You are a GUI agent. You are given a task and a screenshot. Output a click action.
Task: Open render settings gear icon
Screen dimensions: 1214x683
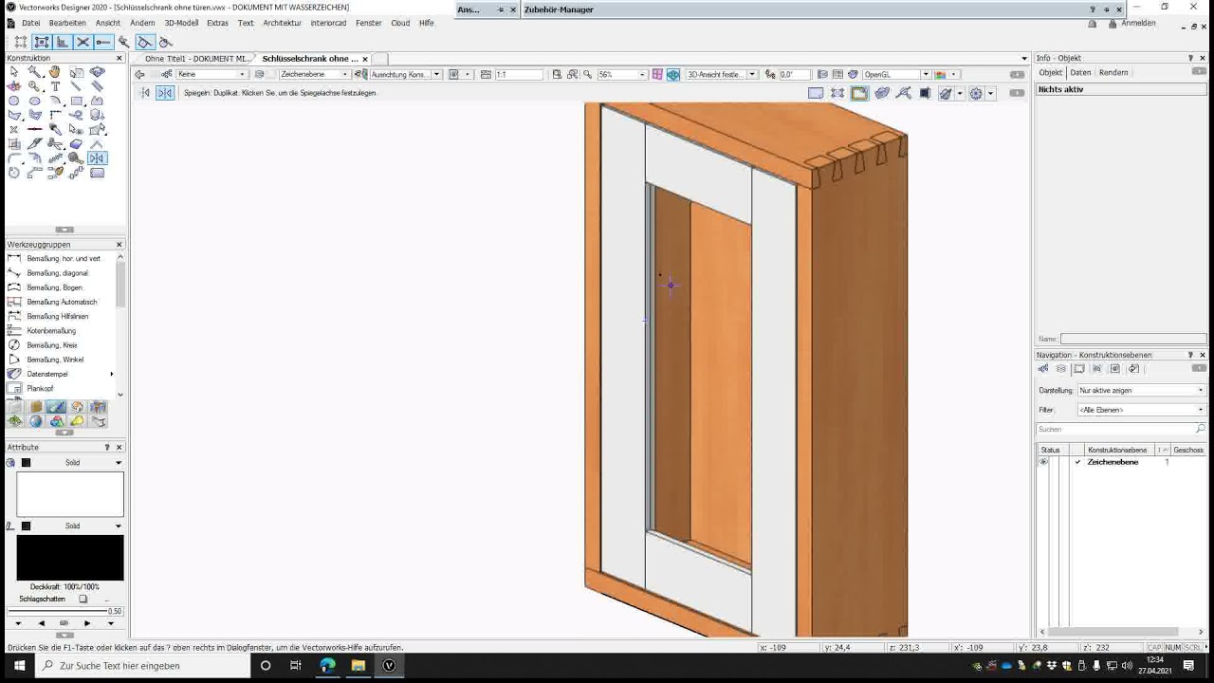click(x=977, y=93)
